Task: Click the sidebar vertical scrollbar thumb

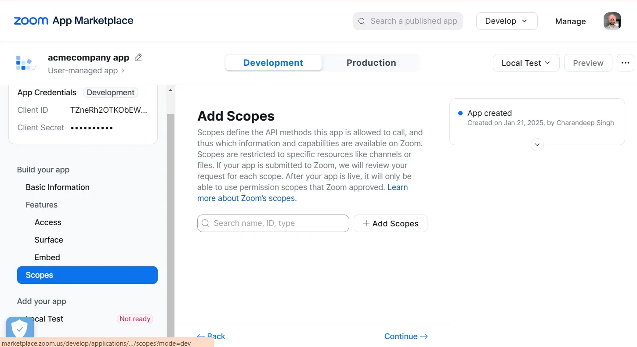Action: coord(171,225)
